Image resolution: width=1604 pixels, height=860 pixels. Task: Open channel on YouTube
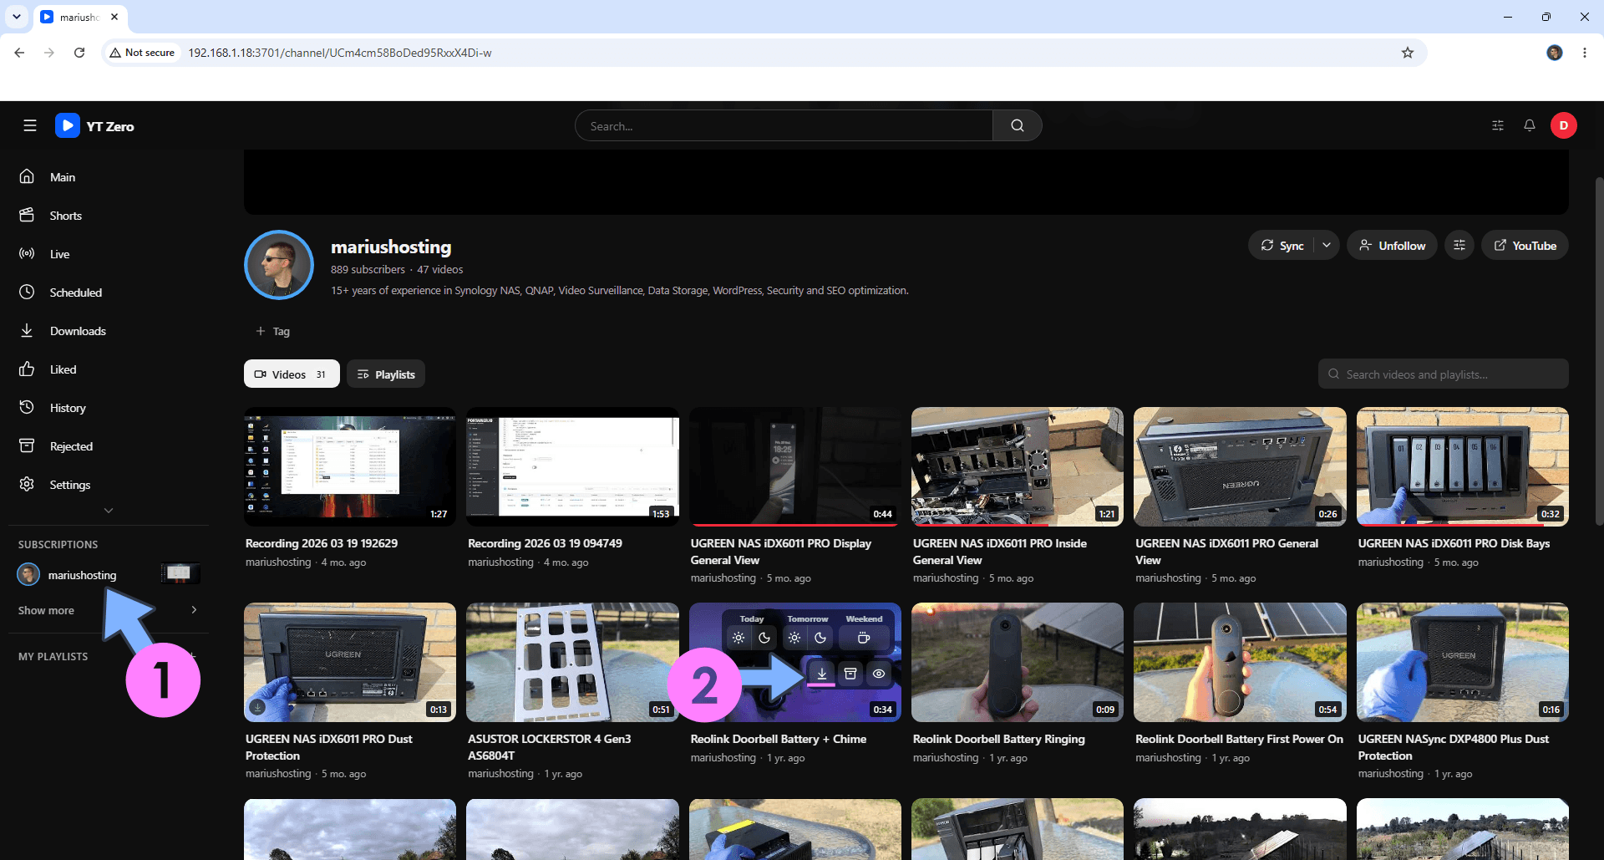[x=1525, y=246]
